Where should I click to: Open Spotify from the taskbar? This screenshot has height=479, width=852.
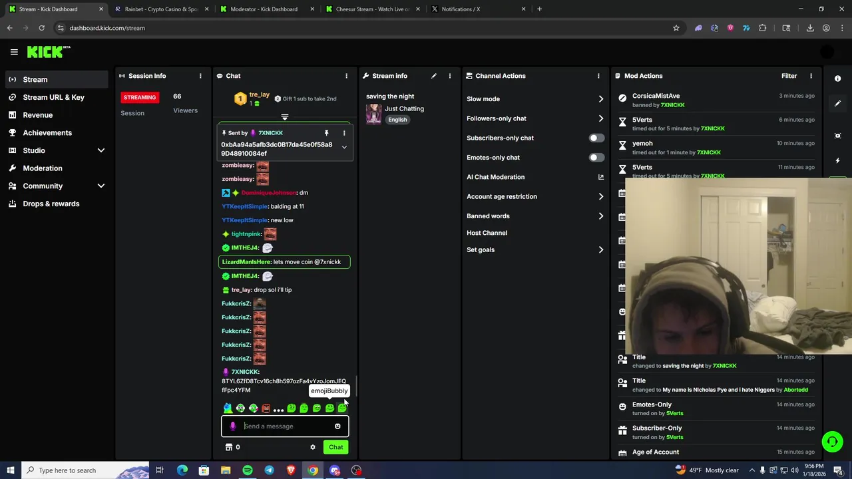click(248, 470)
